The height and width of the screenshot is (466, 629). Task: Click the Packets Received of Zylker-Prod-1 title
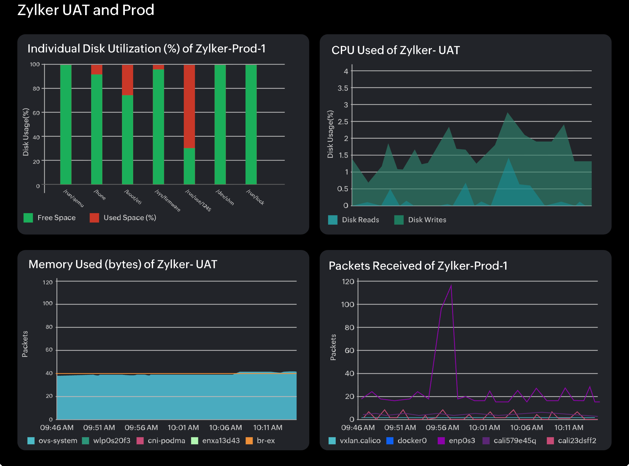point(418,266)
